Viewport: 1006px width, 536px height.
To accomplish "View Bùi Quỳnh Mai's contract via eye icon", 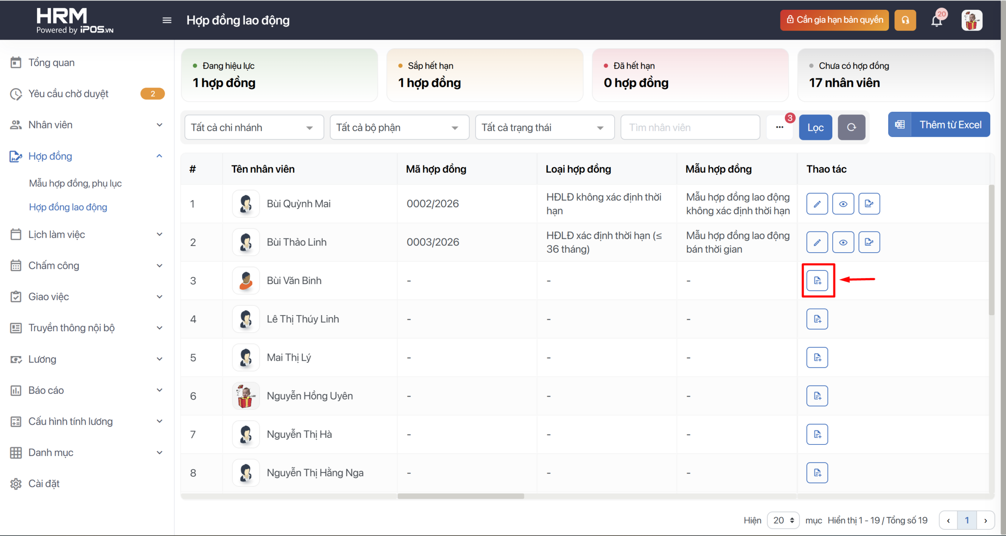I will [x=843, y=204].
